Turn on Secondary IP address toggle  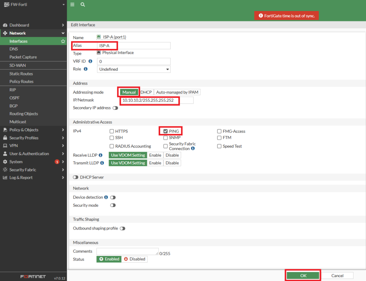coord(115,108)
